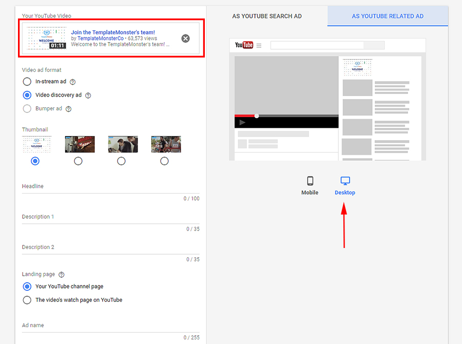462x344 pixels.
Task: Switch to AS YOUTUBE RELATED AD tab
Action: [388, 16]
